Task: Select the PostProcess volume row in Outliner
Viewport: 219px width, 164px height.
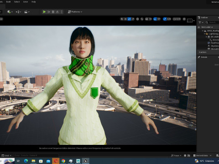Action: 208,43
